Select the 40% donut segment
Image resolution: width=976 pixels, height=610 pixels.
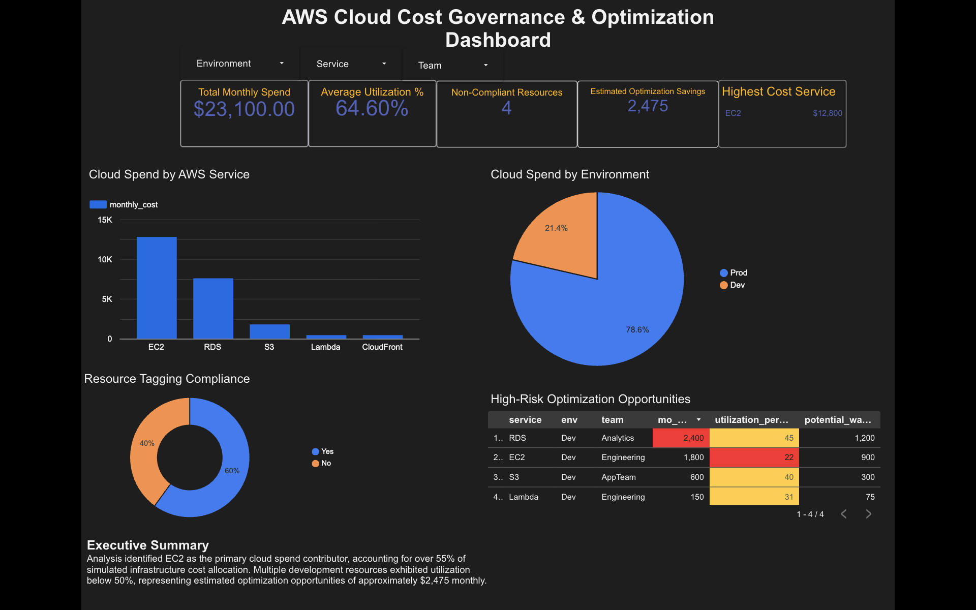click(147, 447)
